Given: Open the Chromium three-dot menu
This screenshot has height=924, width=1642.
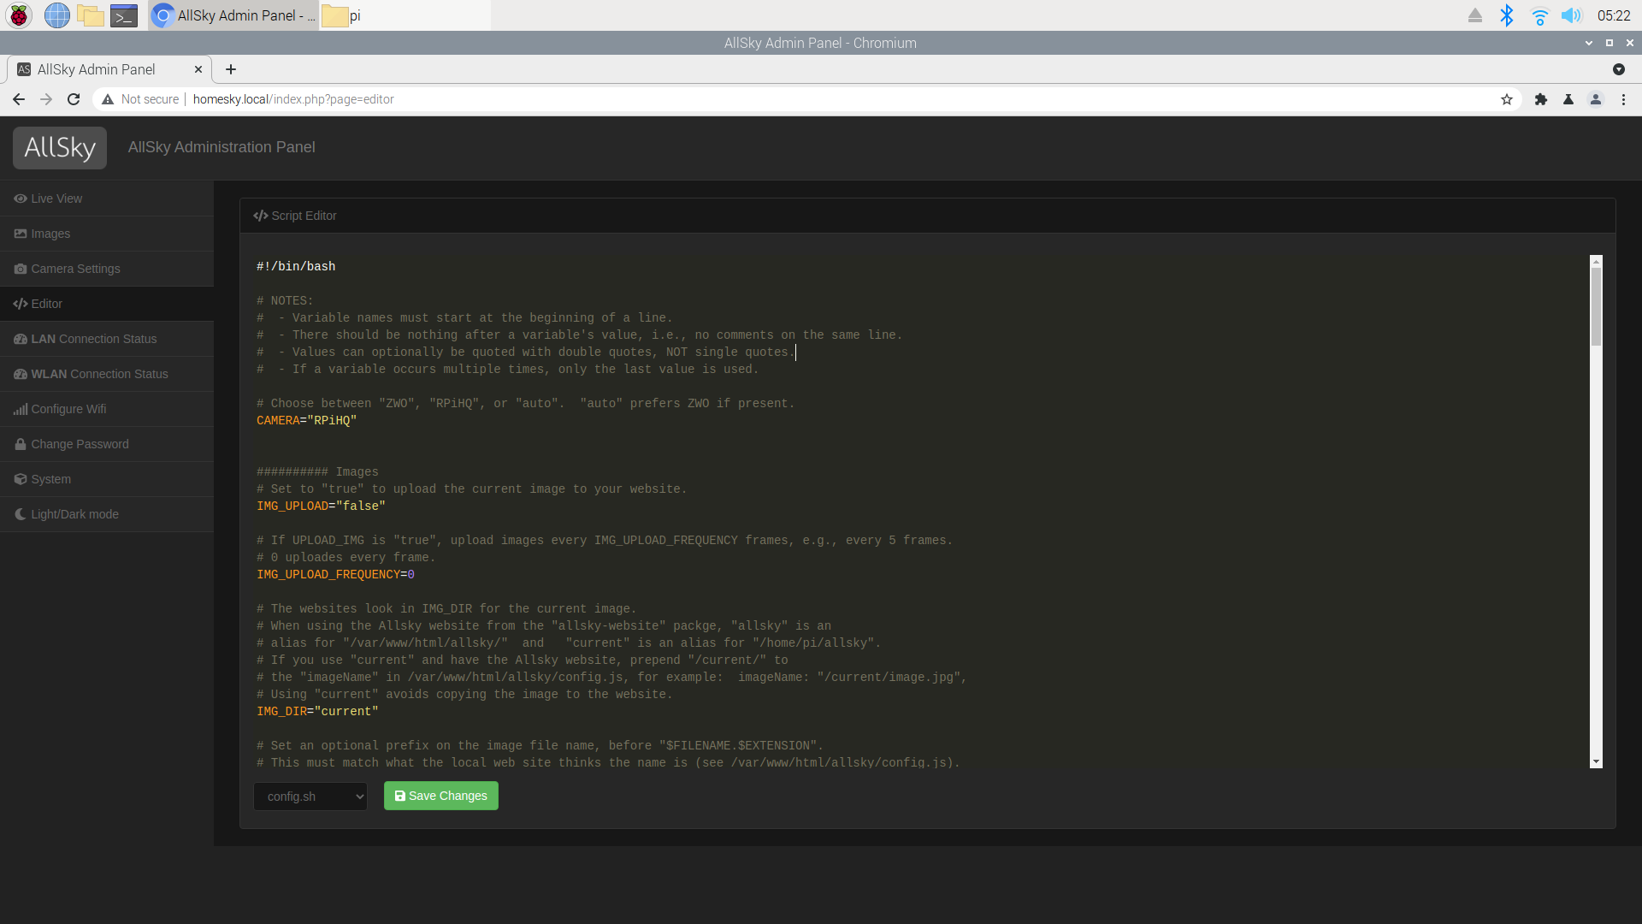Looking at the screenshot, I should [x=1623, y=99].
